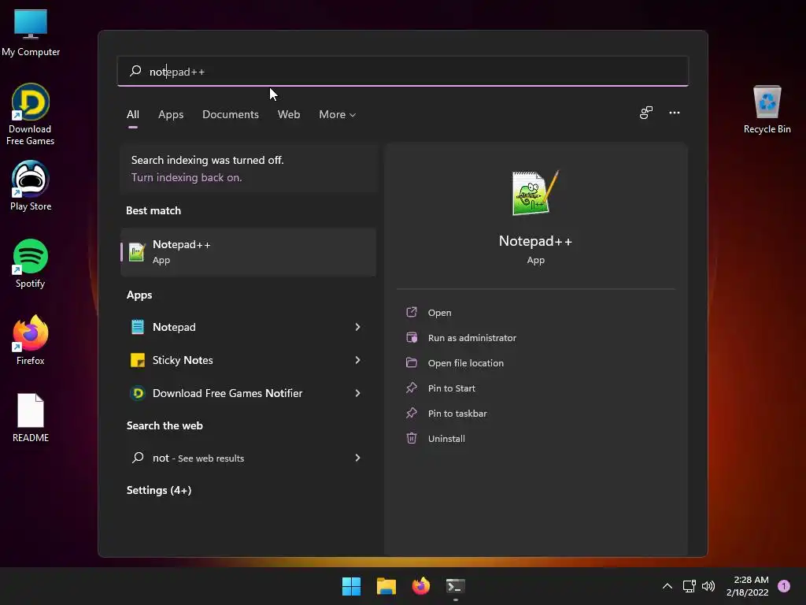This screenshot has width=806, height=605.
Task: Click Turn indexing back on link
Action: click(187, 177)
